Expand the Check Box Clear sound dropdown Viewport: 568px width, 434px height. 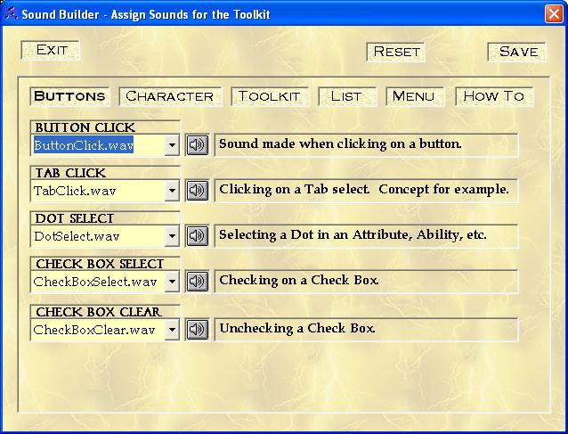click(x=172, y=330)
